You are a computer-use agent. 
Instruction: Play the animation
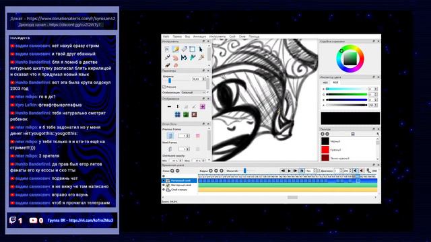click(289, 171)
